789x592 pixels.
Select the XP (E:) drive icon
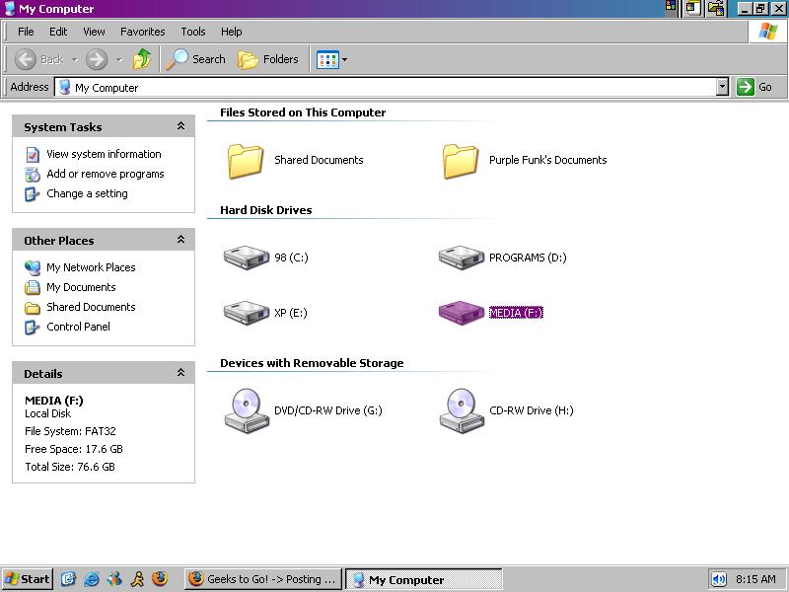[x=247, y=313]
